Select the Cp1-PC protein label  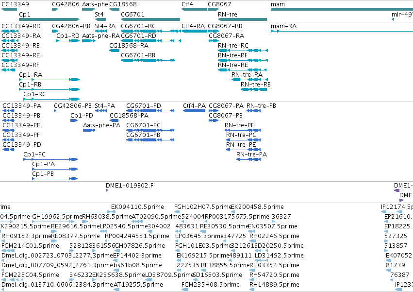(34, 155)
